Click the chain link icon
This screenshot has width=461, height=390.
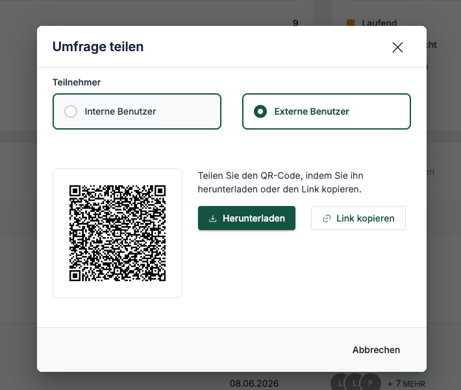(x=327, y=218)
